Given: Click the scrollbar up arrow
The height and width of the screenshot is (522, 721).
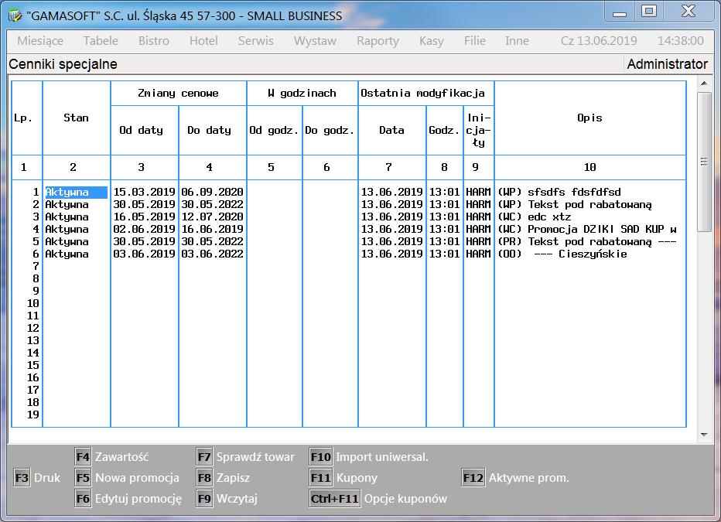Looking at the screenshot, I should 704,84.
